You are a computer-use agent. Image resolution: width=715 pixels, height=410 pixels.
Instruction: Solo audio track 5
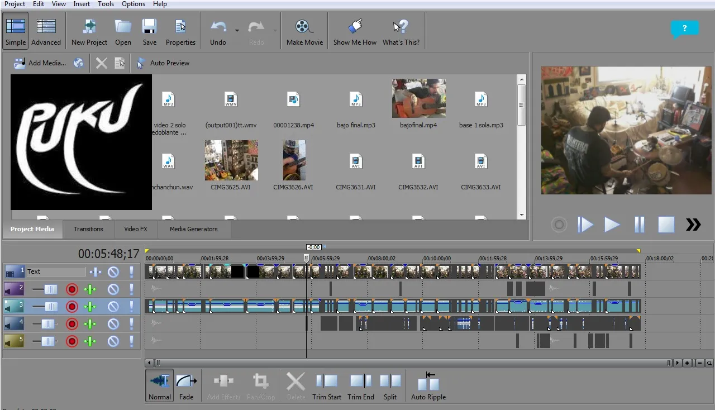131,341
